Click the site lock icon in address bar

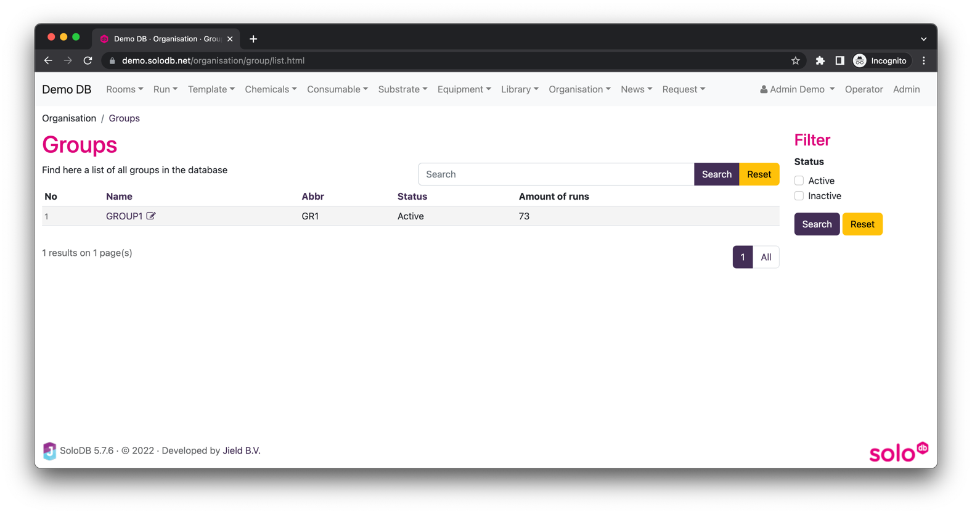112,60
